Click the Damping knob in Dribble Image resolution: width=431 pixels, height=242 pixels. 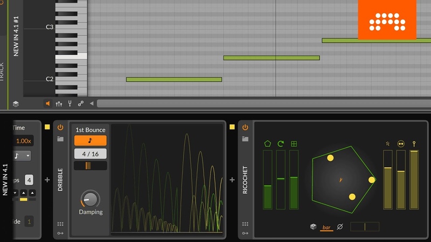(90, 199)
